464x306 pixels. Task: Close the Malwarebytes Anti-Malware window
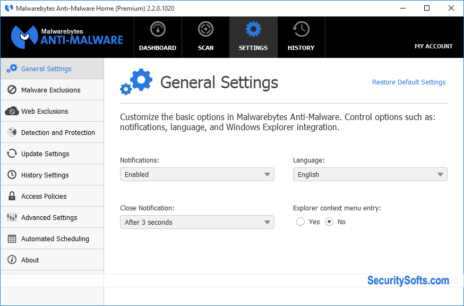click(451, 8)
